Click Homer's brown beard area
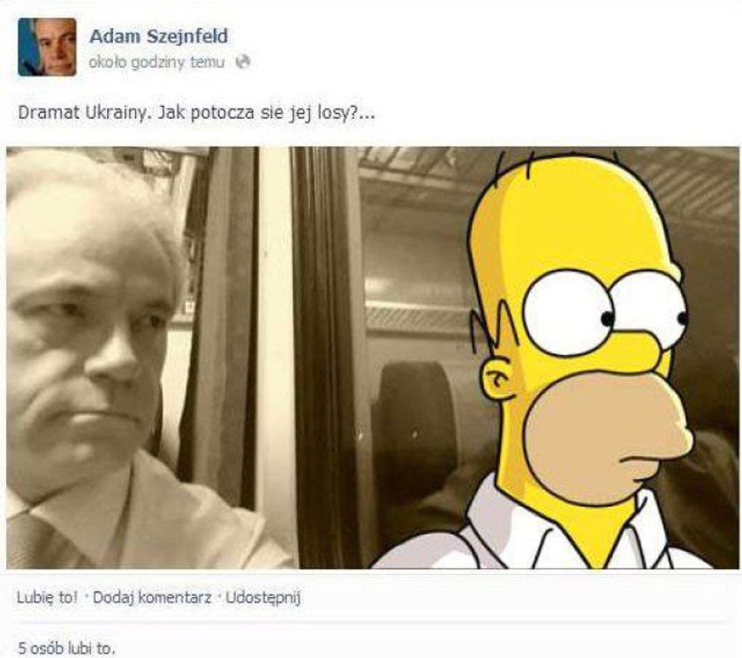This screenshot has height=658, width=742. 606,435
